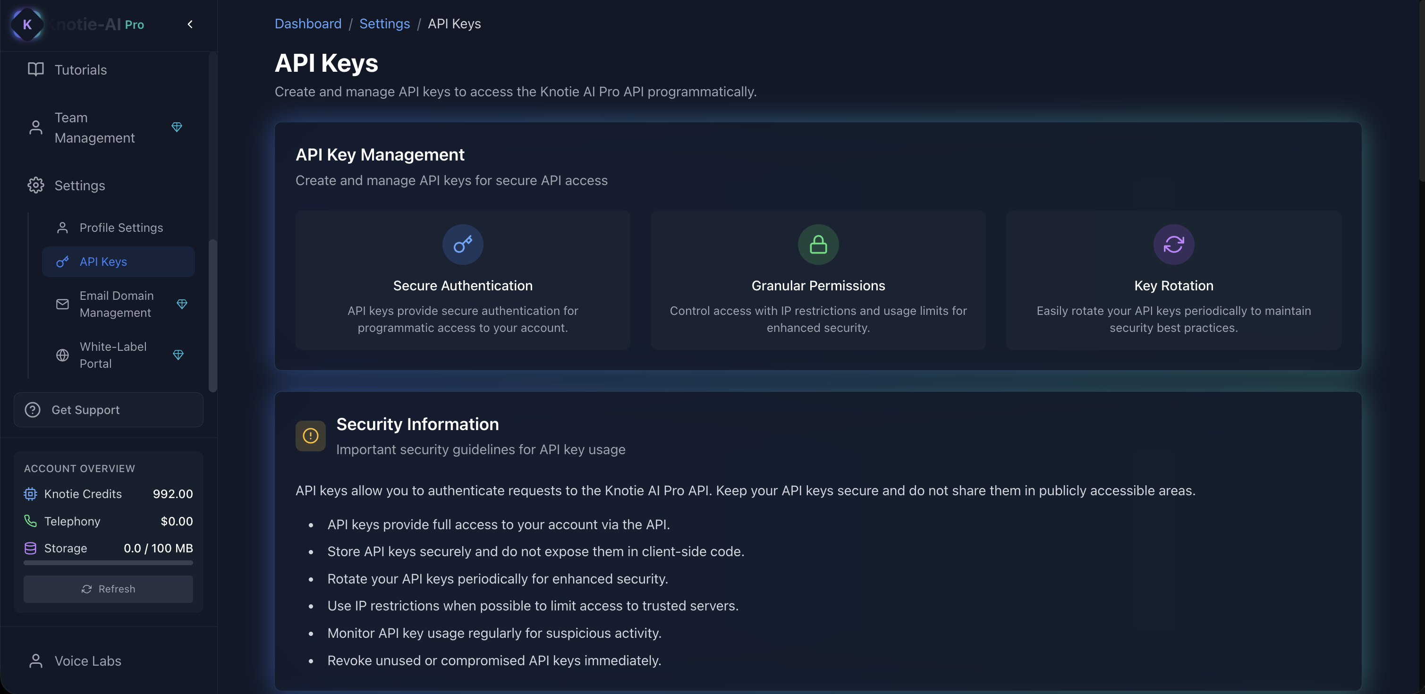
Task: Click the Granular Permissions lock icon
Action: 818,245
